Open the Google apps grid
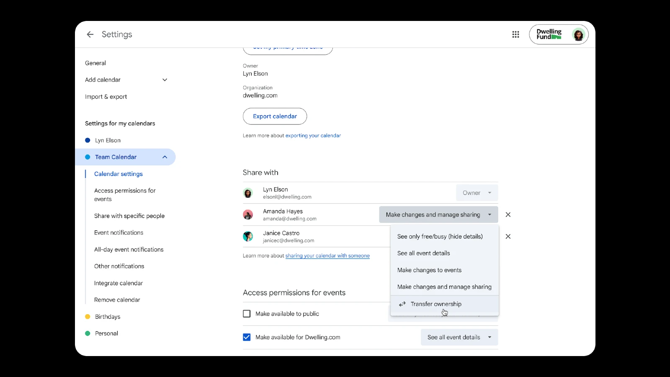670x377 pixels. (515, 34)
